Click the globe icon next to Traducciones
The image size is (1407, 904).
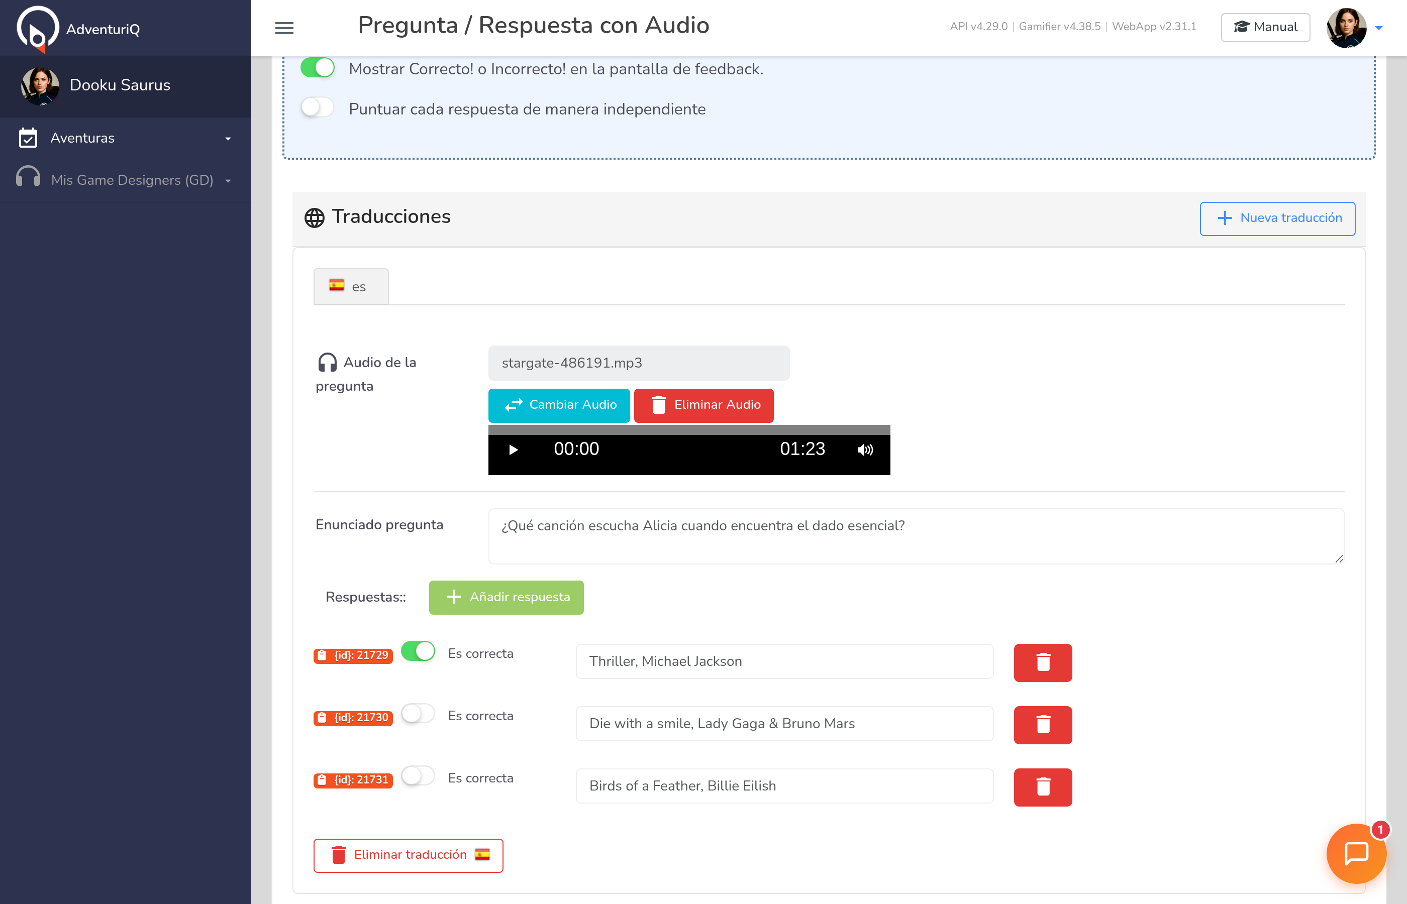pos(314,218)
